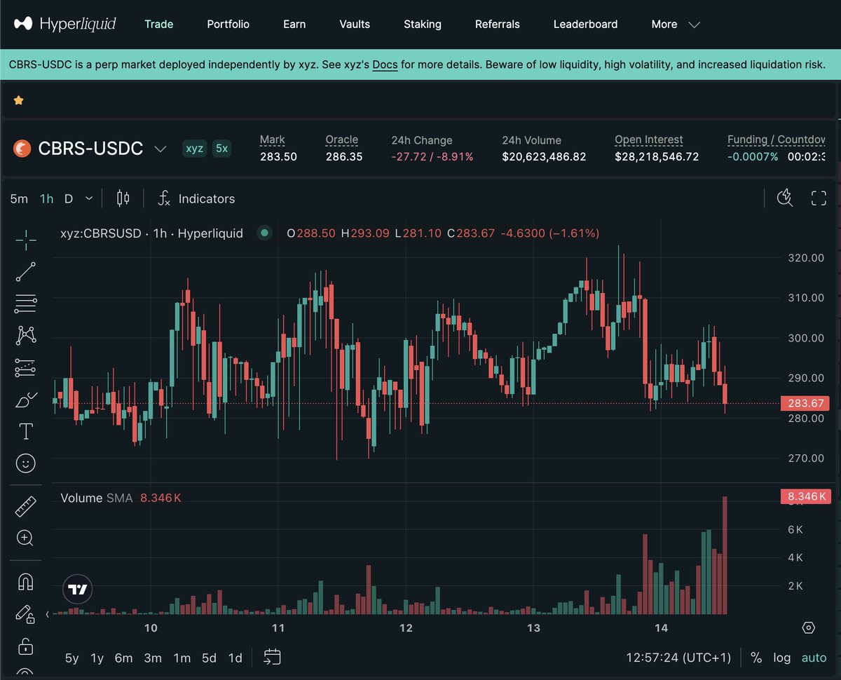841x680 pixels.
Task: Open the Leaderboard tab
Action: pyautogui.click(x=586, y=24)
